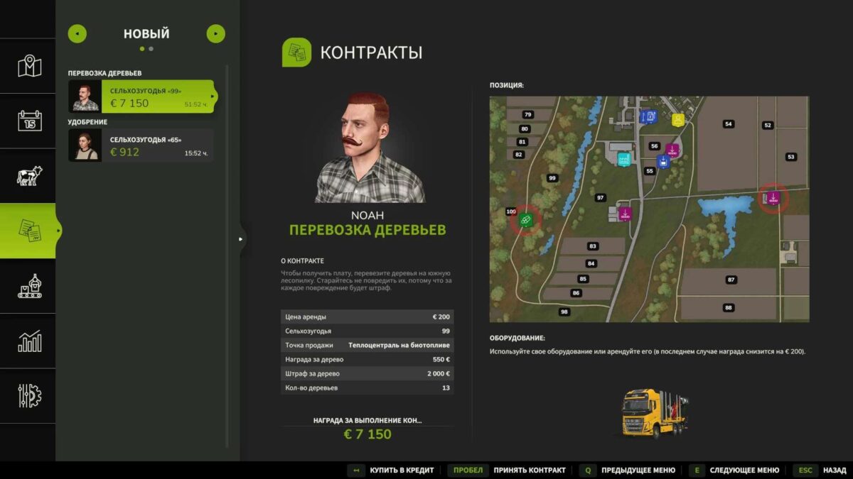The image size is (853, 479).
Task: Click the green harvester marker on the map
Action: click(x=525, y=220)
